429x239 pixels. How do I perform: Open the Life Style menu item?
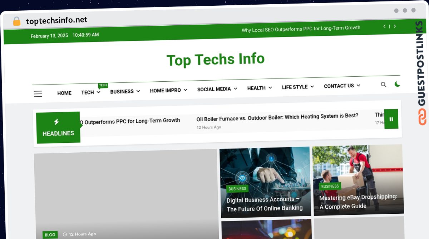click(x=295, y=87)
